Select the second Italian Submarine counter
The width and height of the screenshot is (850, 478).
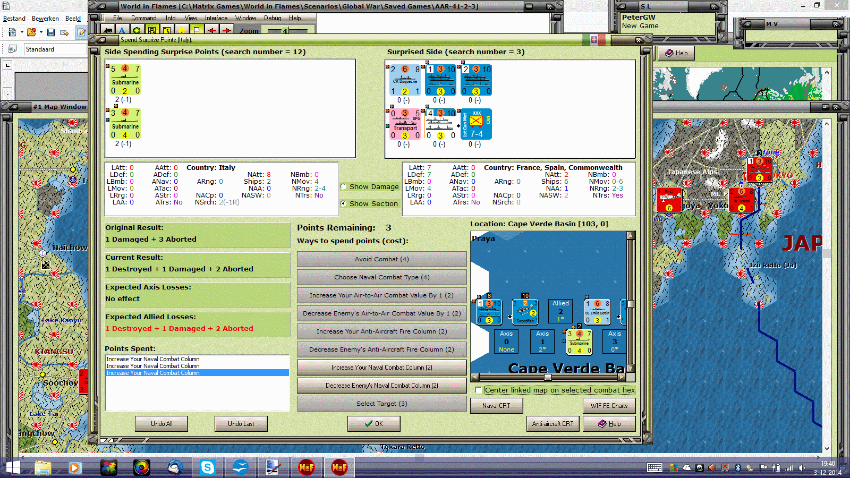click(125, 124)
